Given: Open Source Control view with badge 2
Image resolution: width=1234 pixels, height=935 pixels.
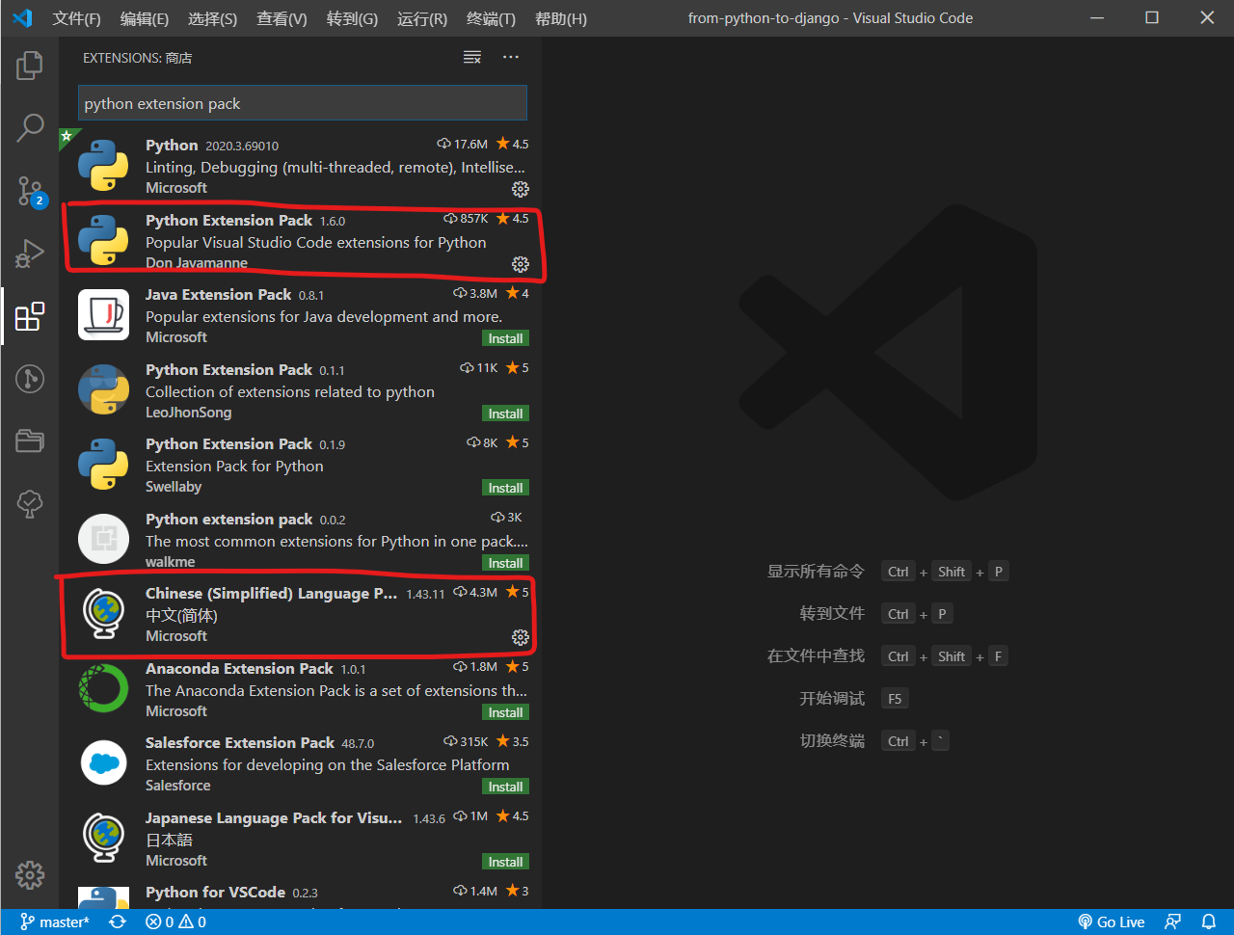Looking at the screenshot, I should pos(30,191).
